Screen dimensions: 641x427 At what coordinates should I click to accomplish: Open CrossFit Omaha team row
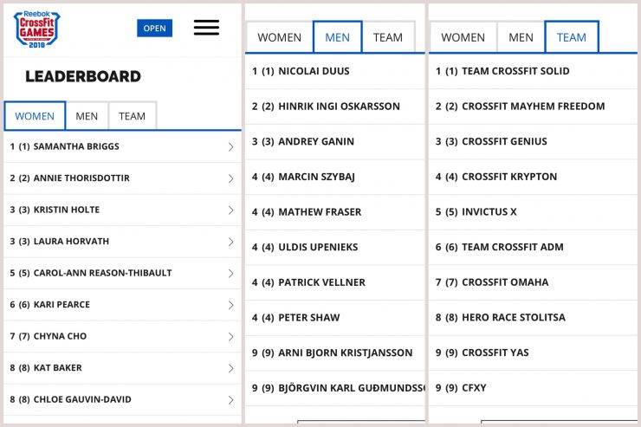tap(533, 282)
